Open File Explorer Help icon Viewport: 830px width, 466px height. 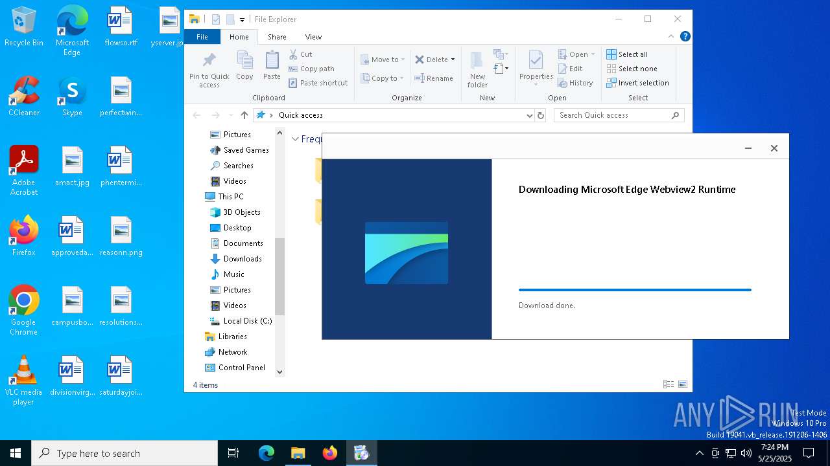pyautogui.click(x=685, y=37)
